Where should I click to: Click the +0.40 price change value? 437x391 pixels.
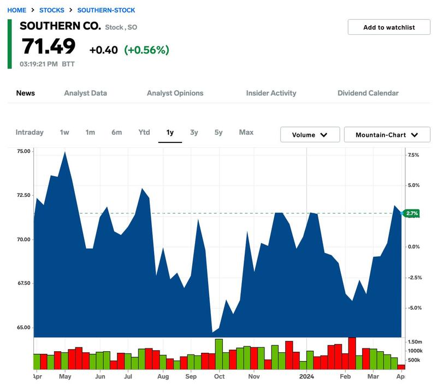[103, 50]
